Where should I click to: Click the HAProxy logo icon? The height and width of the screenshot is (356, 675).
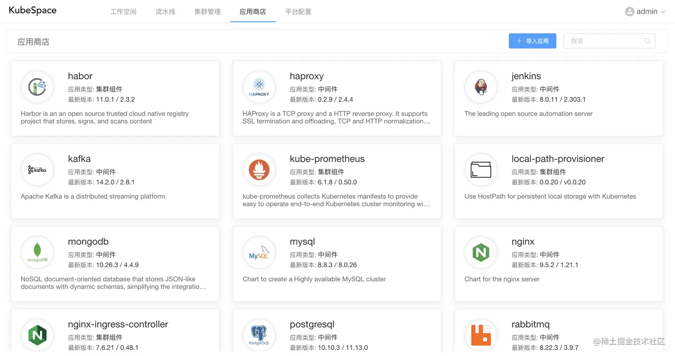coord(259,87)
